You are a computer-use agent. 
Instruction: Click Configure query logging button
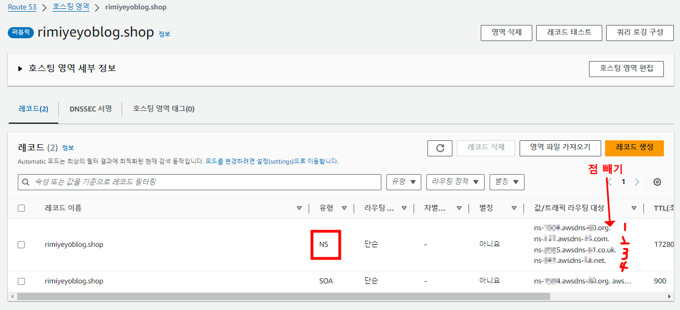tap(640, 33)
